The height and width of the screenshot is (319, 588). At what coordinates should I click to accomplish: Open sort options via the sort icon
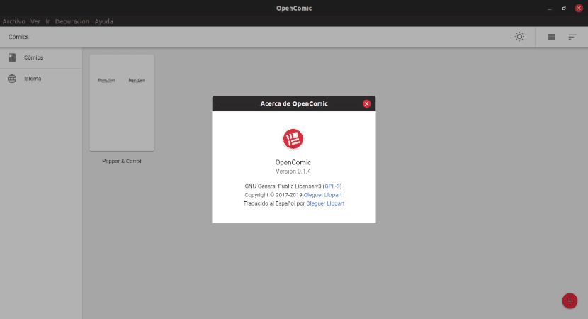tap(572, 37)
